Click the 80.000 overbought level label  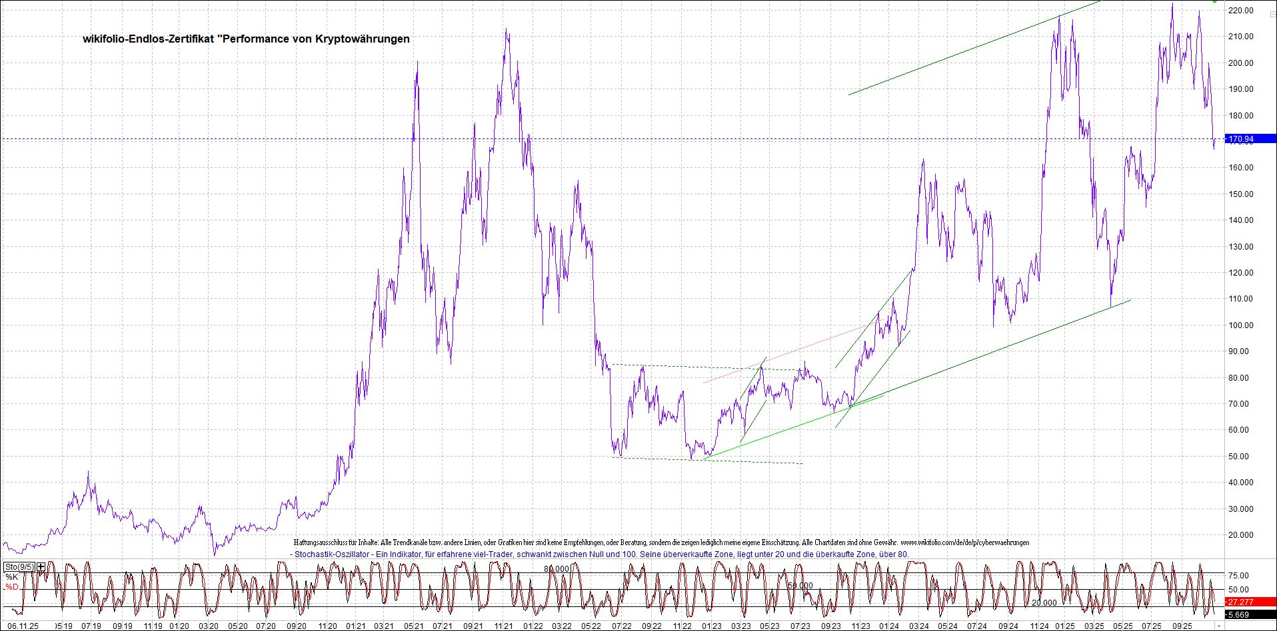pos(557,569)
